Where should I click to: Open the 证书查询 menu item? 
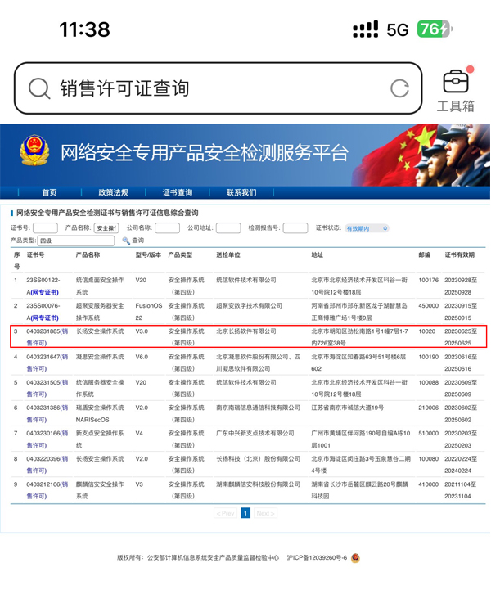[x=178, y=192]
